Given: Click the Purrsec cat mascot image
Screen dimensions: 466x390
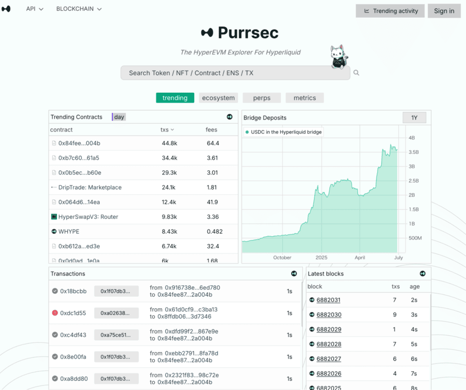Looking at the screenshot, I should [x=339, y=57].
